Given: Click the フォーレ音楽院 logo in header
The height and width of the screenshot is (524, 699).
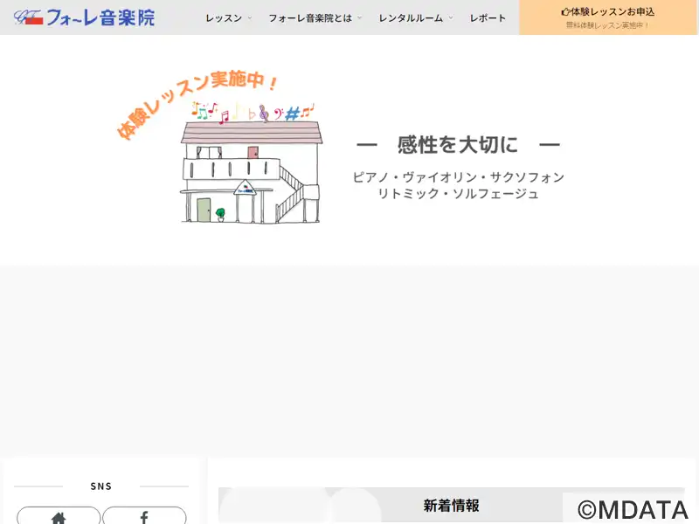Looking at the screenshot, I should click(x=84, y=17).
